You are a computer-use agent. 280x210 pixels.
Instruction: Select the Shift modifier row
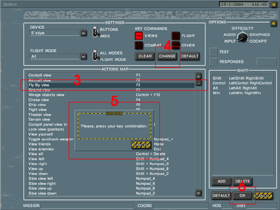(x=242, y=78)
